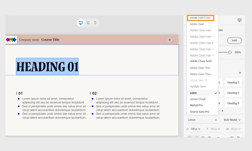
Task: Apply the Heading 3 style preset
Action: 233,83
